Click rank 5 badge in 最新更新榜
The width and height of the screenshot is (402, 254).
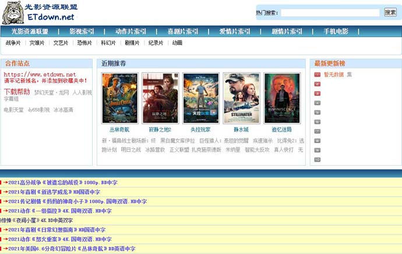pos(318,113)
